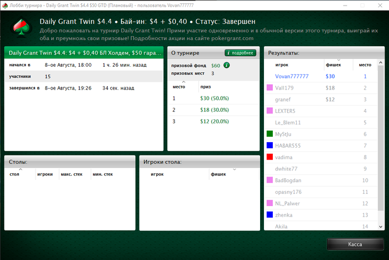This screenshot has height=260, width=389.
Task: Minimize the tournament lobby window
Action: point(345,5)
